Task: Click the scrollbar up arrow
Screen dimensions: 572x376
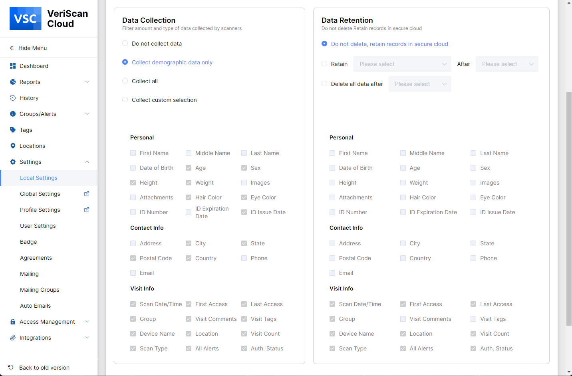Action: click(x=569, y=3)
